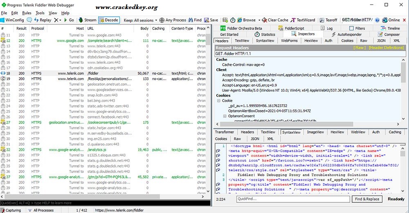Toggle Capturing in the status bar
This screenshot has width=409, height=213.
click(11, 210)
